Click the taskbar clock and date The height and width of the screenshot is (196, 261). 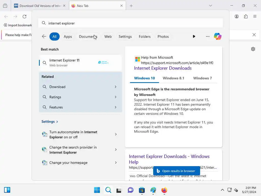(249, 190)
